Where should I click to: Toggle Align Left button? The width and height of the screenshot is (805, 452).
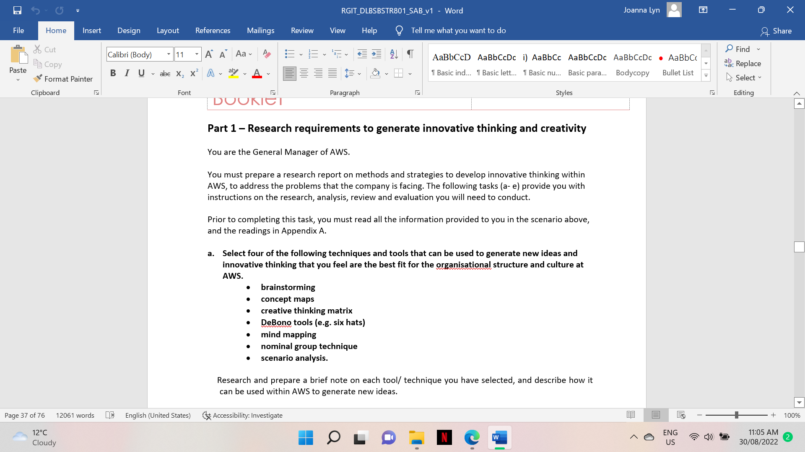[x=289, y=74]
